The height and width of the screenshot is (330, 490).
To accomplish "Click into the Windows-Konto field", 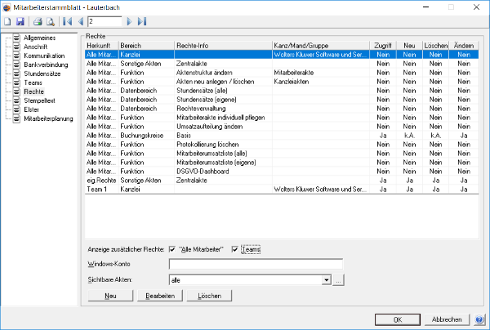I will click(x=256, y=264).
